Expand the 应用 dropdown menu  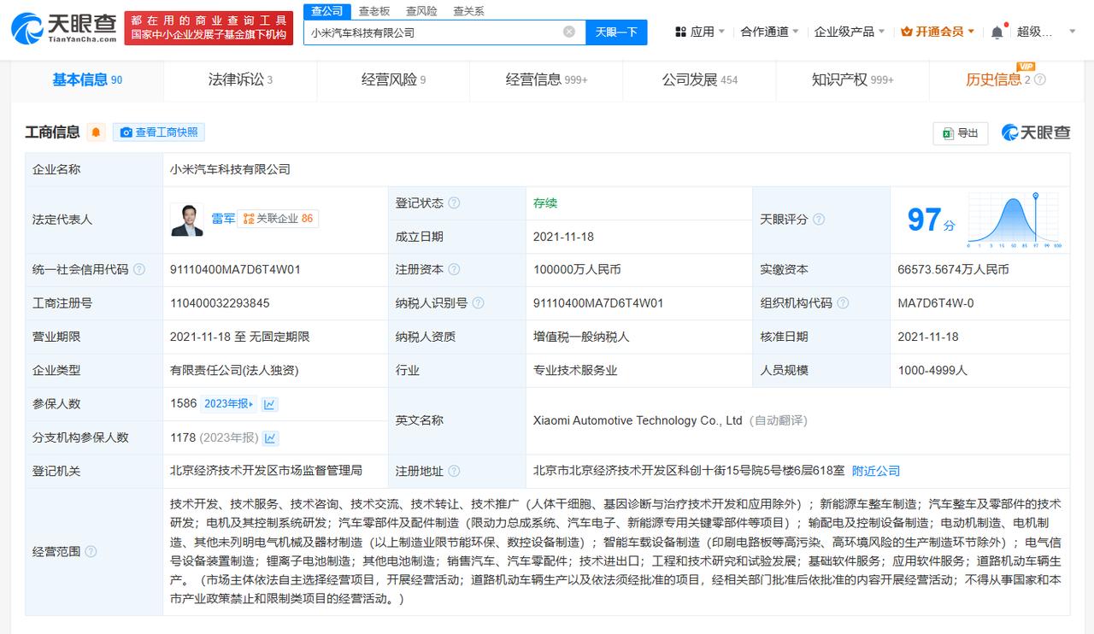click(700, 32)
